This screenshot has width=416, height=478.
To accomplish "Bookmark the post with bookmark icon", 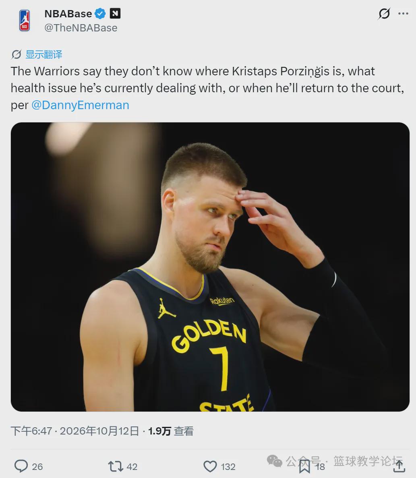I will pos(304,466).
